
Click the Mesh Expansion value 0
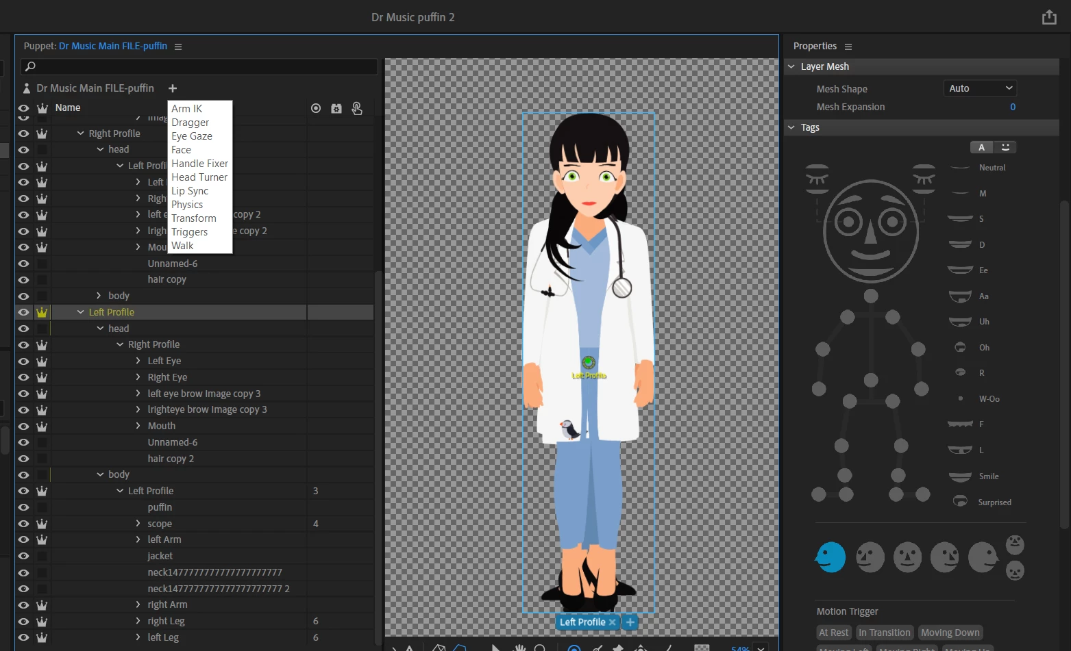1013,107
